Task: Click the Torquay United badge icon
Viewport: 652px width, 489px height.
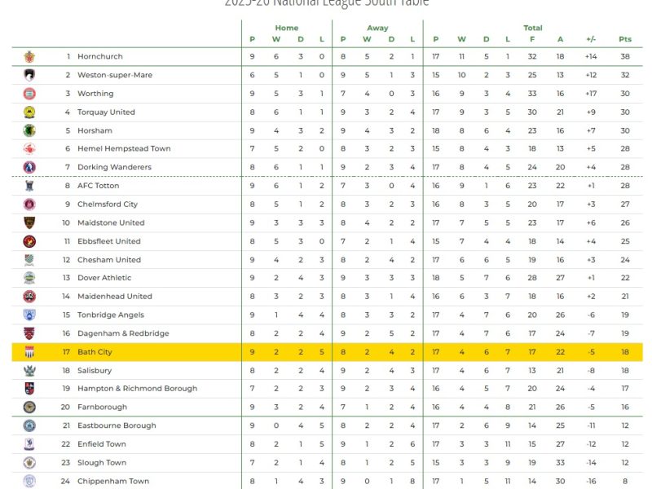Action: pyautogui.click(x=29, y=112)
